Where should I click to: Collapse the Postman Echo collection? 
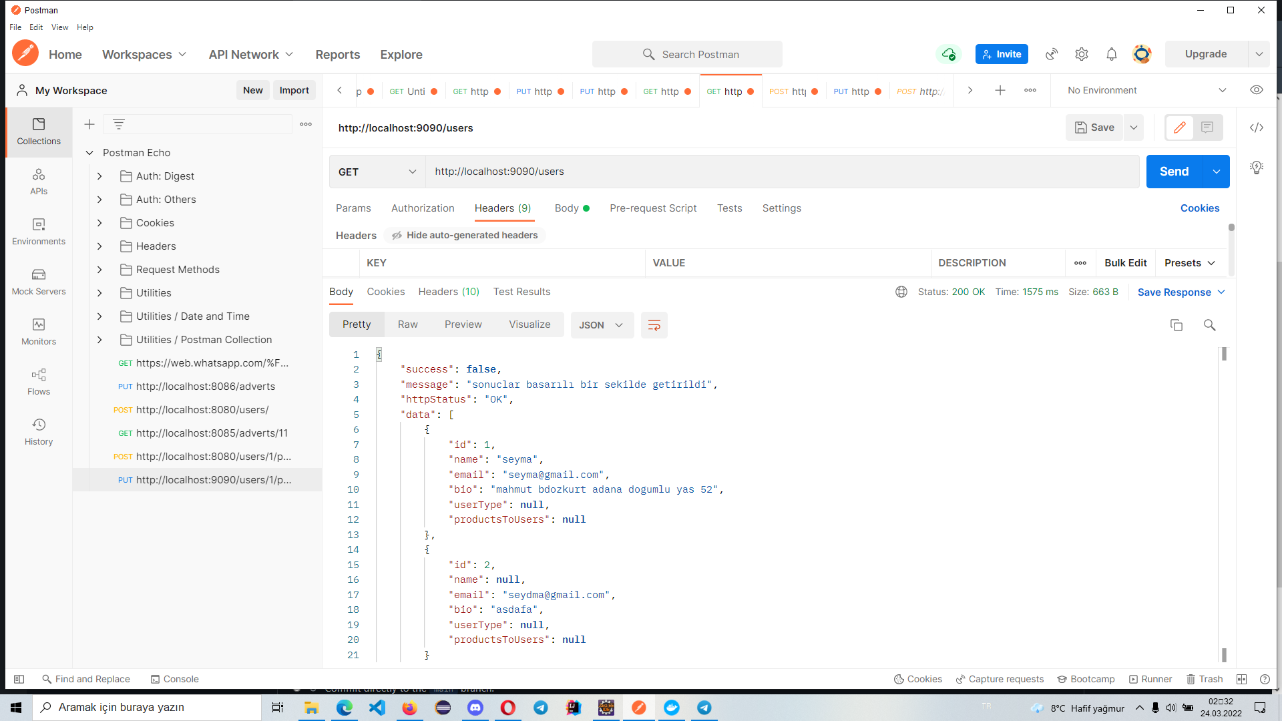(90, 152)
